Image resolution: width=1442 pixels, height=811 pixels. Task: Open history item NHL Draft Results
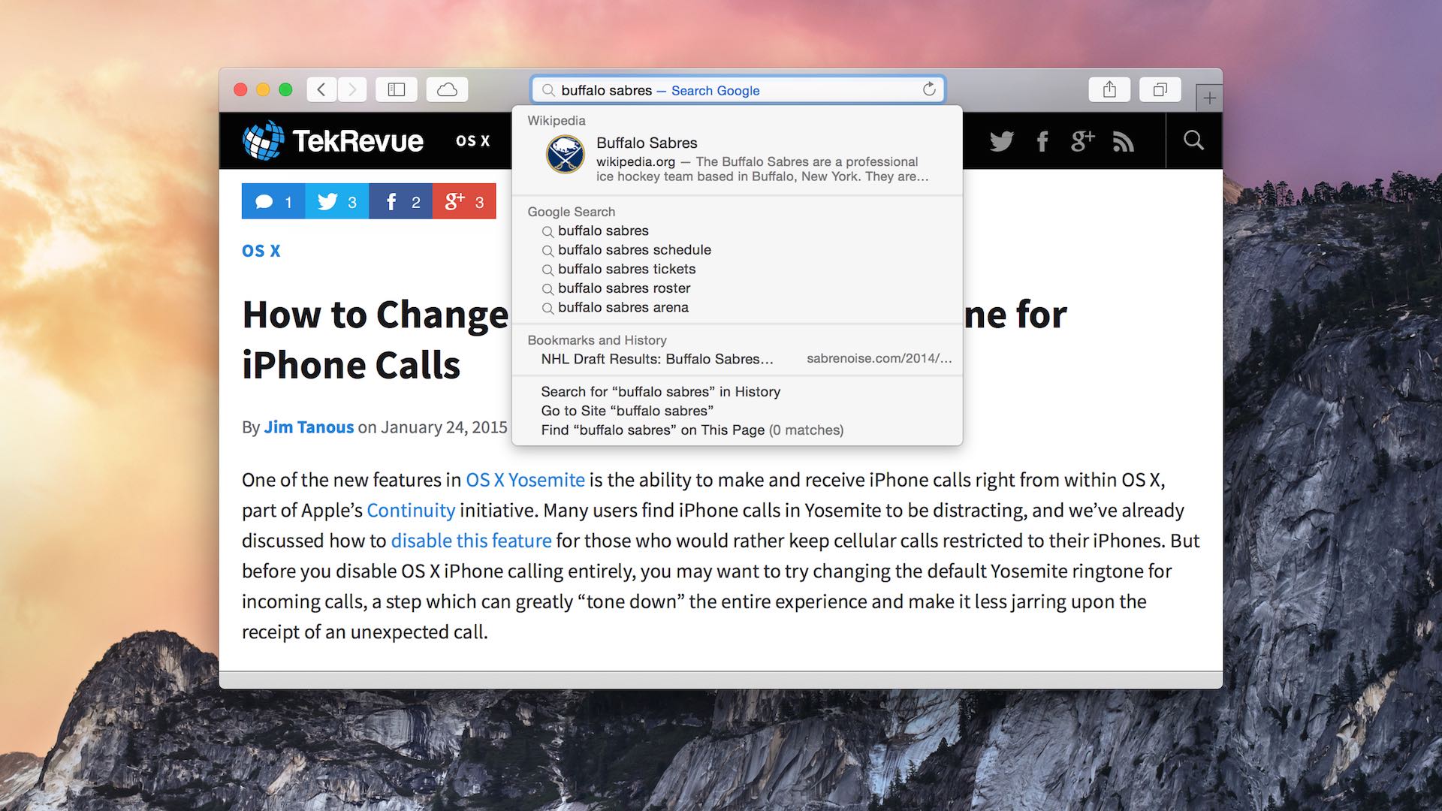tap(737, 359)
